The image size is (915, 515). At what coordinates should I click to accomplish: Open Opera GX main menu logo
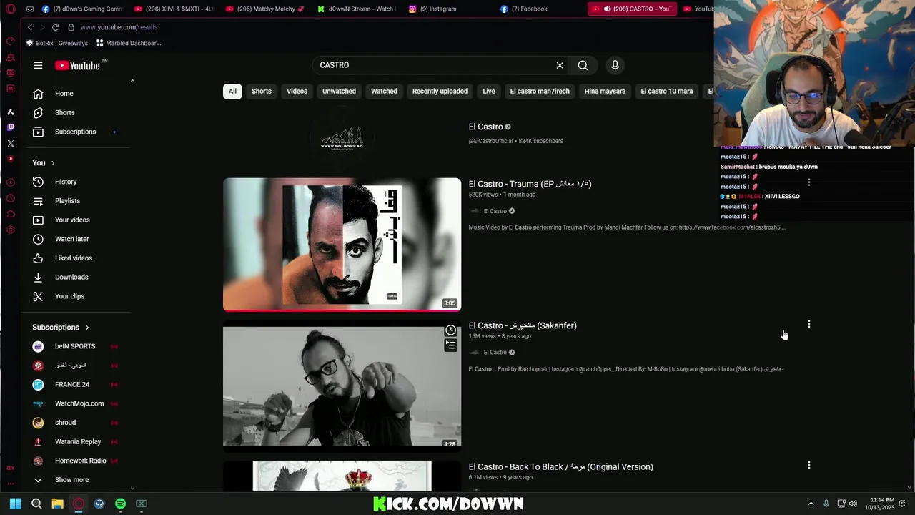pos(10,9)
